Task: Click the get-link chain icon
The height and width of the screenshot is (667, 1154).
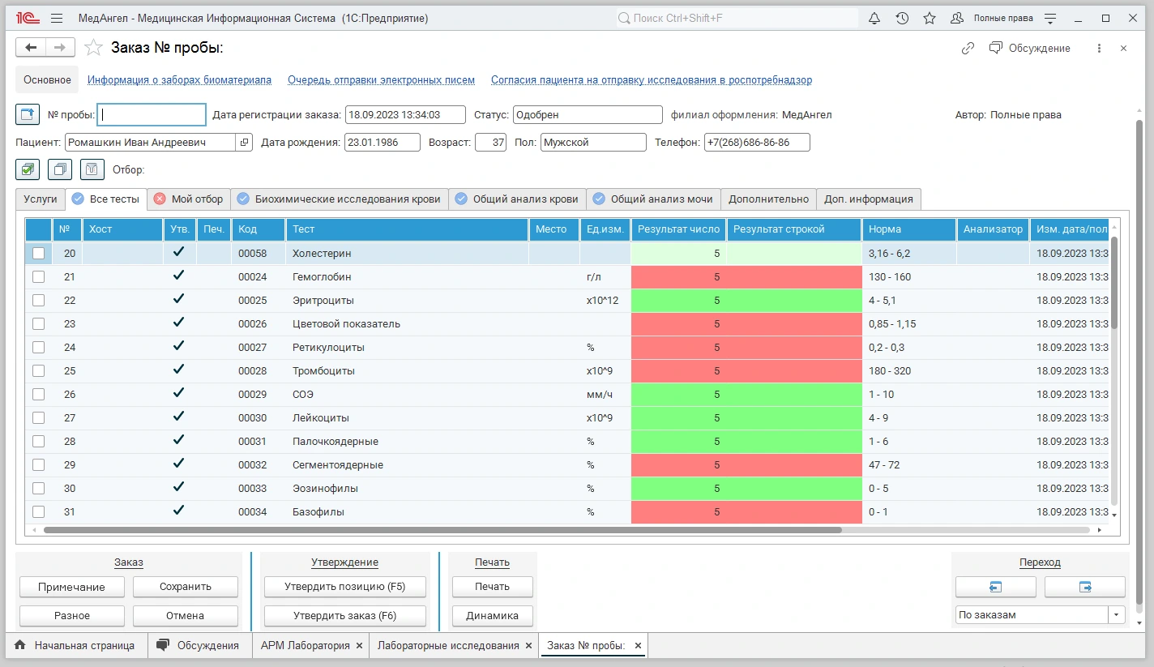Action: click(x=968, y=49)
